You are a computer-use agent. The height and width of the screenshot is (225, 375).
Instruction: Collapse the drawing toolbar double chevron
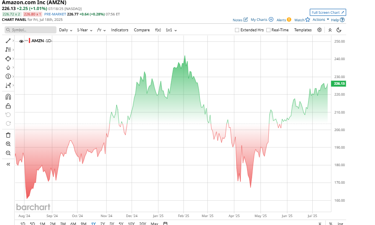pyautogui.click(x=8, y=164)
